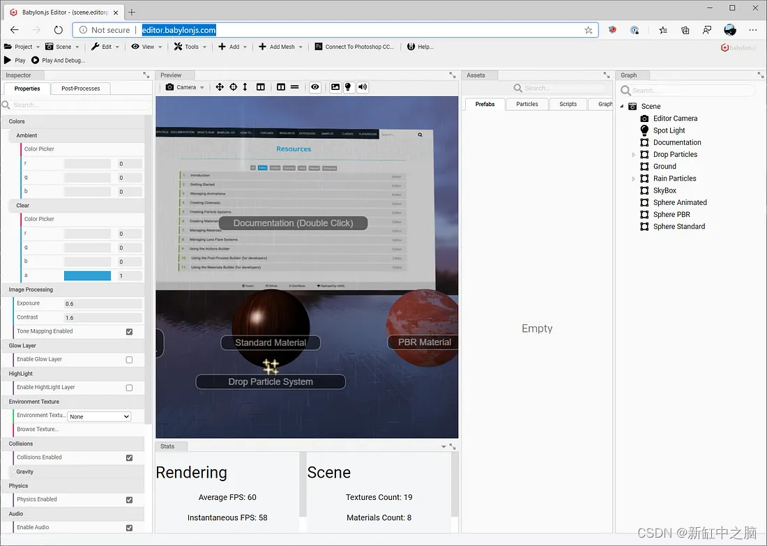Bookmark page with the star icon
This screenshot has height=546, width=767.
pyautogui.click(x=588, y=31)
